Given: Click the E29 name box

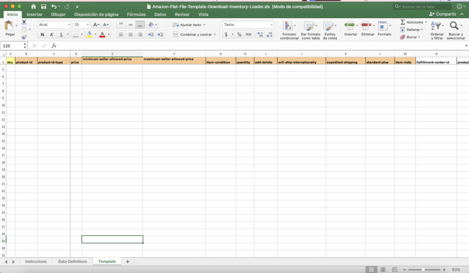Looking at the screenshot, I should [x=14, y=46].
